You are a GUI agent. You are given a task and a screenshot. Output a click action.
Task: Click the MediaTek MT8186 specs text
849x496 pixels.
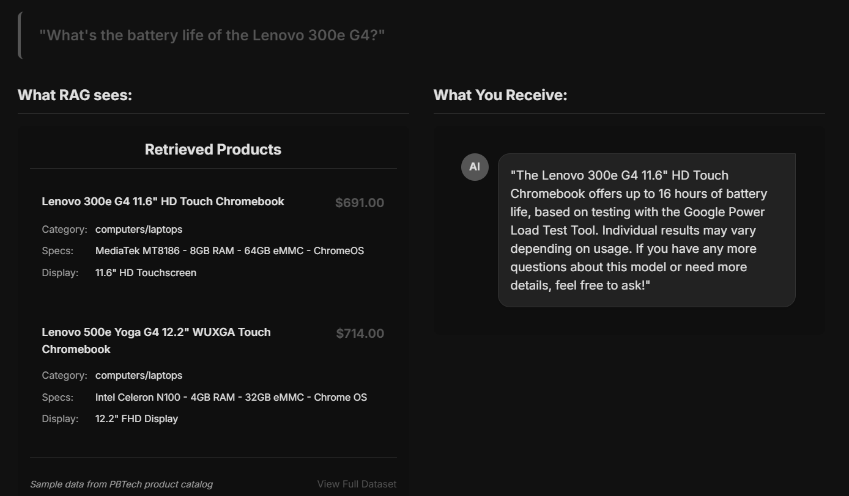click(x=229, y=251)
